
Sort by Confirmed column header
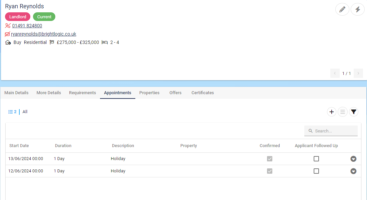(x=270, y=145)
